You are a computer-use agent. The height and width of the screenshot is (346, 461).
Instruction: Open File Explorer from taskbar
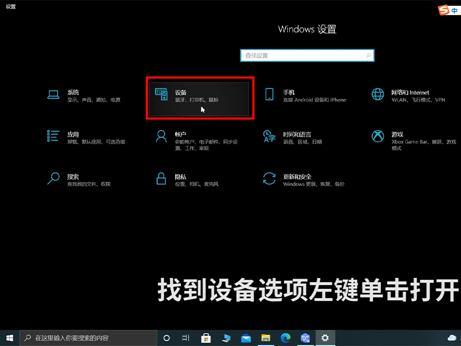click(x=266, y=338)
